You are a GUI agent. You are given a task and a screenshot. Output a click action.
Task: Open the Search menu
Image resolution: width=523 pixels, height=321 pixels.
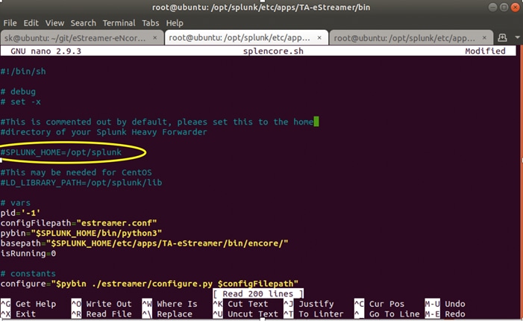tap(84, 23)
